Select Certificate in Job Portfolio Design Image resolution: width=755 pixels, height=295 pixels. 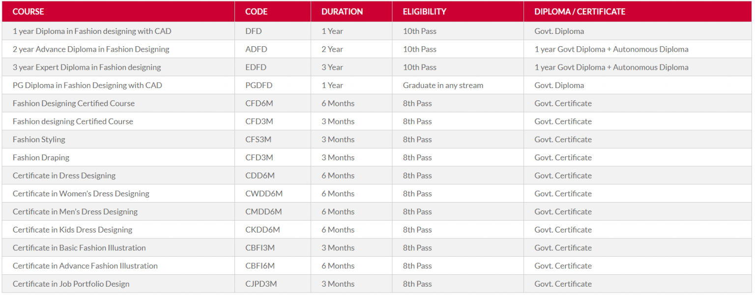click(x=71, y=284)
